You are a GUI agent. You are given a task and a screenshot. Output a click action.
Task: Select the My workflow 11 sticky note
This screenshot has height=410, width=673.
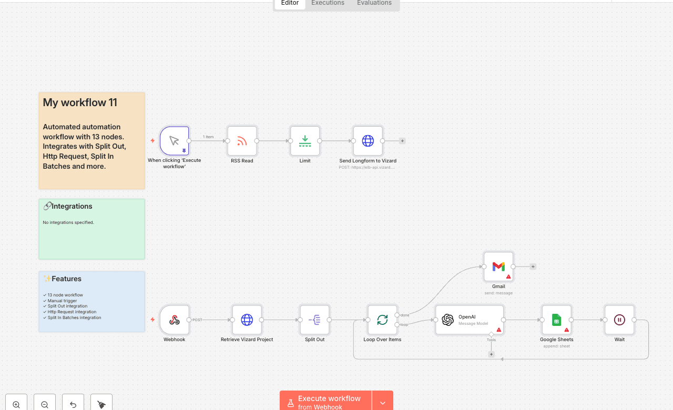[91, 140]
